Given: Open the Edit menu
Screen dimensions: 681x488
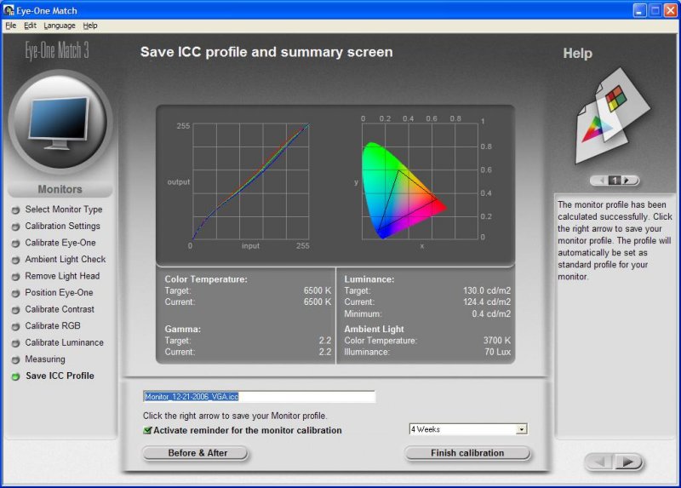Looking at the screenshot, I should click(30, 26).
